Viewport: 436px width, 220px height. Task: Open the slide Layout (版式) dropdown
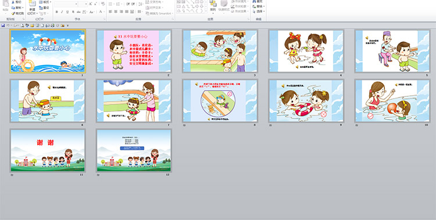pos(45,2)
